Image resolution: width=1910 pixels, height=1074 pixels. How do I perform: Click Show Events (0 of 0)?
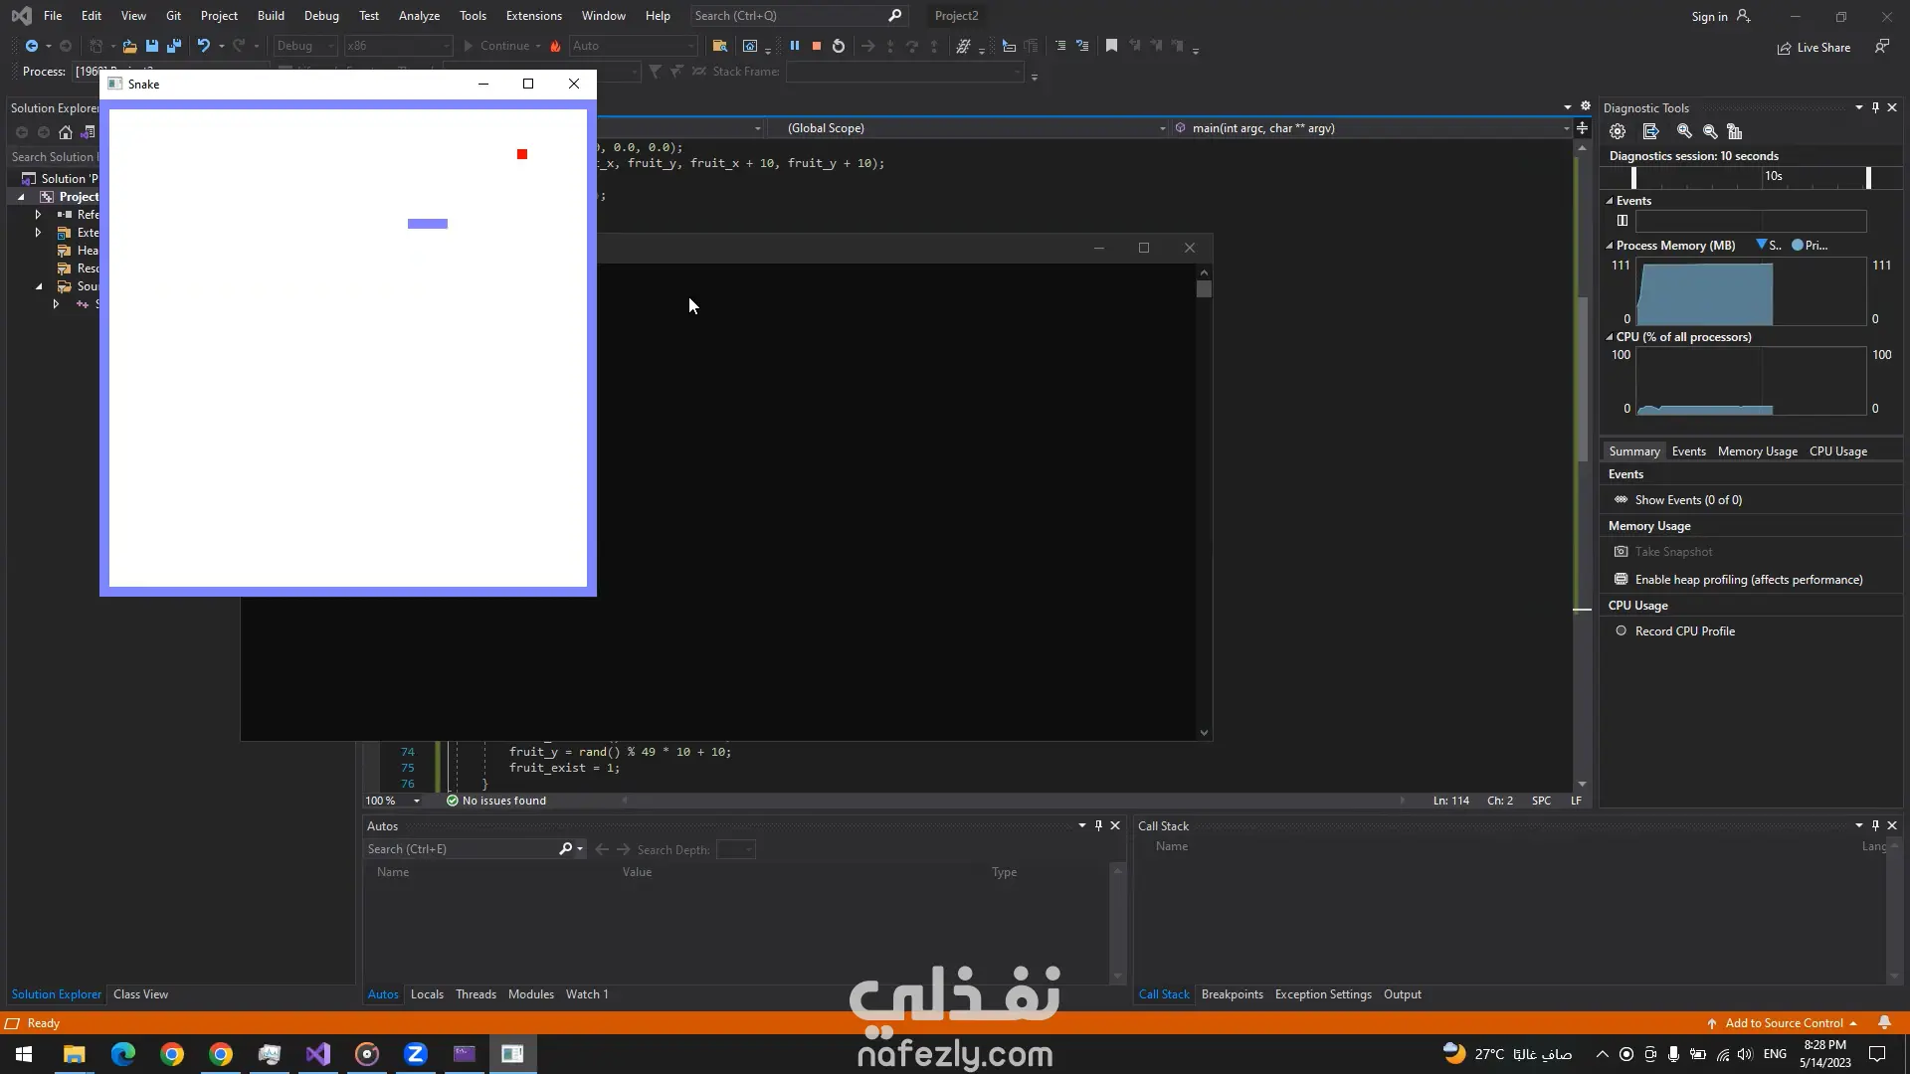tap(1688, 499)
